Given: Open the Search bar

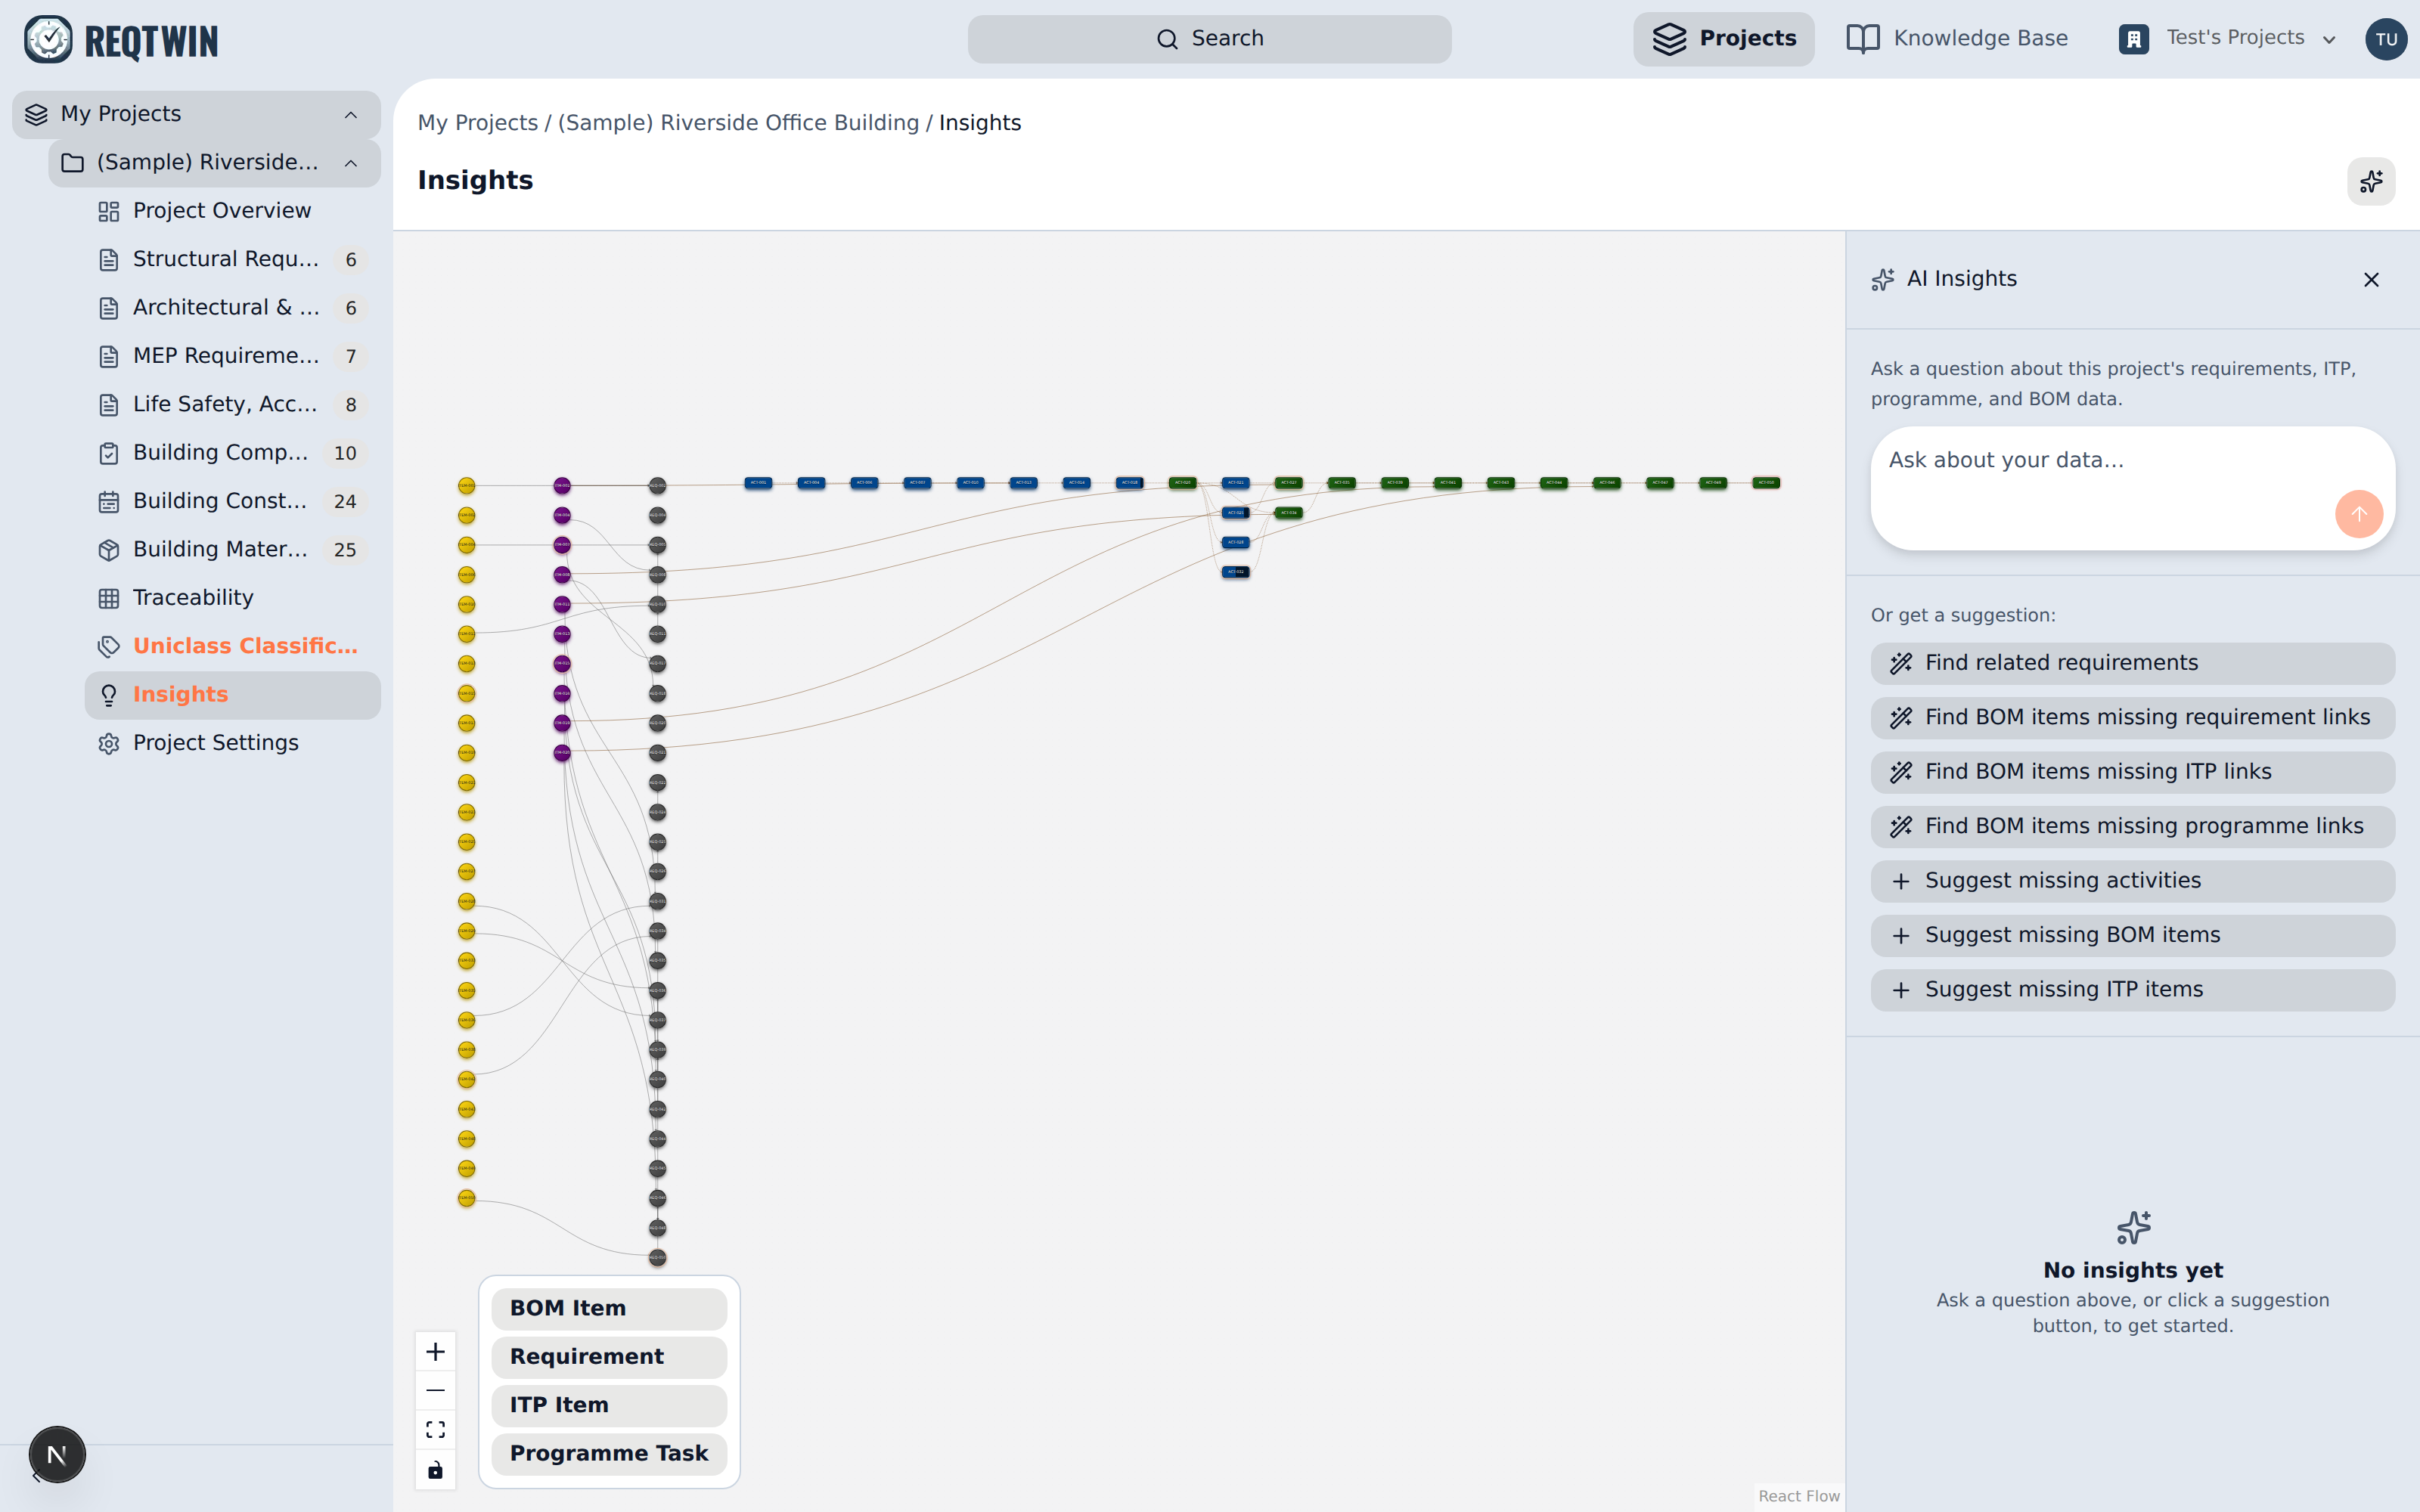Looking at the screenshot, I should [1209, 39].
